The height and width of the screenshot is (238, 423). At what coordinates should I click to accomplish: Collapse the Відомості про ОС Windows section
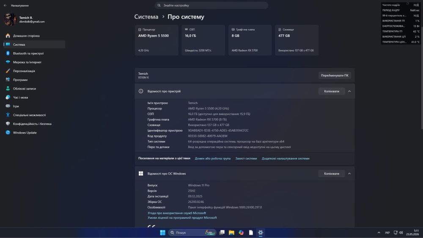(349, 174)
